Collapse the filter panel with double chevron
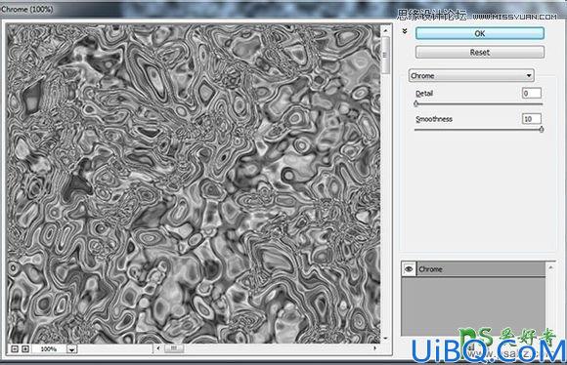This screenshot has width=567, height=365. pos(405,31)
